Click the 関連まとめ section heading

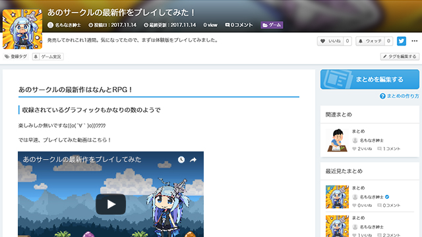338,115
